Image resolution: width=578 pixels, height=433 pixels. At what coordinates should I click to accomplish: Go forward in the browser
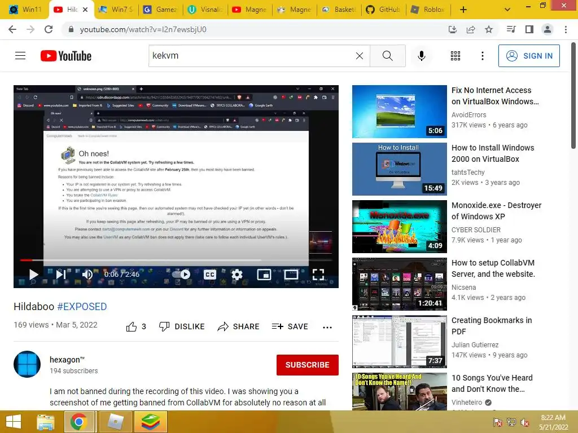click(30, 29)
